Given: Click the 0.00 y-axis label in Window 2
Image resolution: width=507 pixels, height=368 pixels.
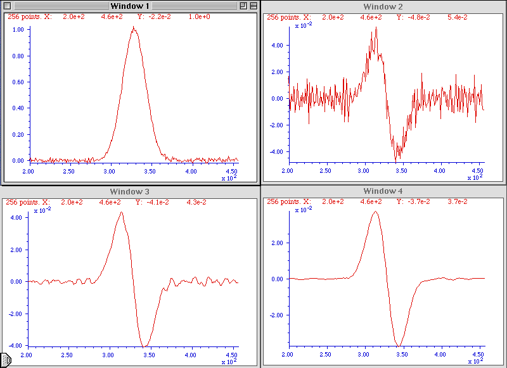Looking at the screenshot, I should [278, 99].
